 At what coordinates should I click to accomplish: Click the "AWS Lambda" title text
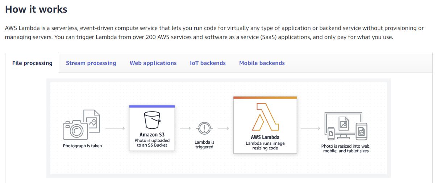(x=265, y=137)
